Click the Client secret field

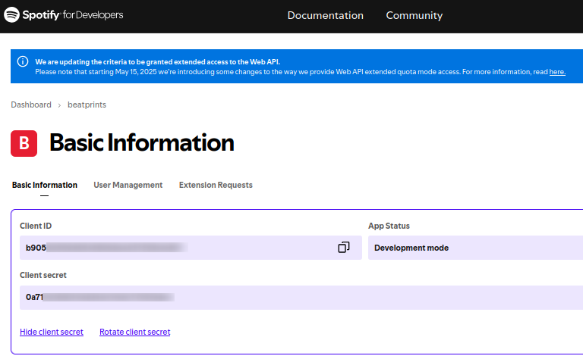pyautogui.click(x=301, y=298)
